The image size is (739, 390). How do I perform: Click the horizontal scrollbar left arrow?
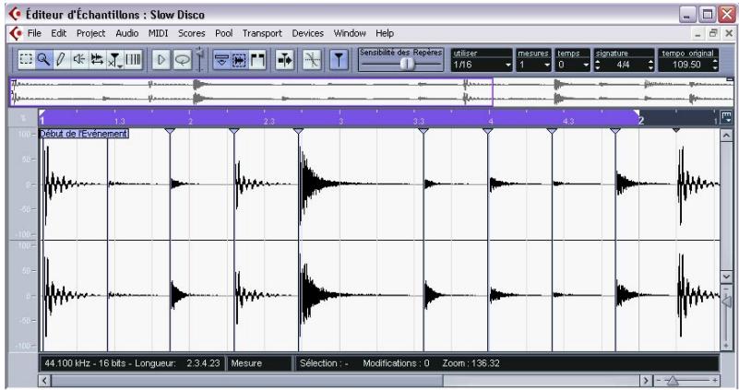tap(45, 380)
